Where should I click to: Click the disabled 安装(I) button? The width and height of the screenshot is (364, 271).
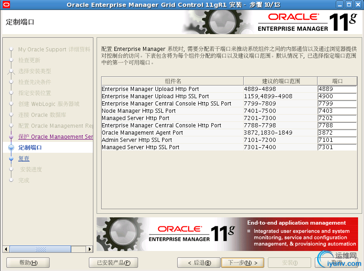click(289, 263)
